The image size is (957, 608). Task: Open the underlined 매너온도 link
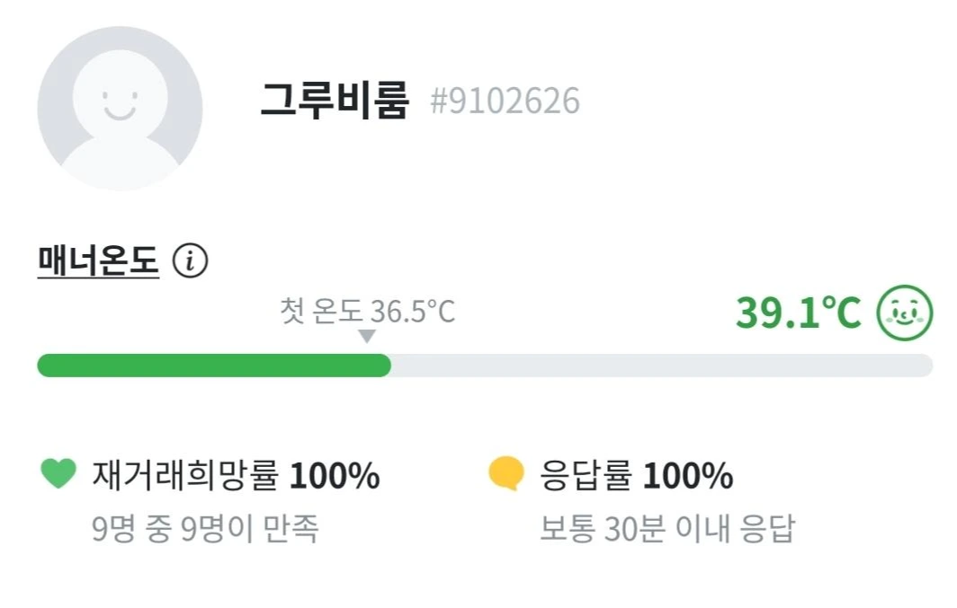tap(98, 261)
